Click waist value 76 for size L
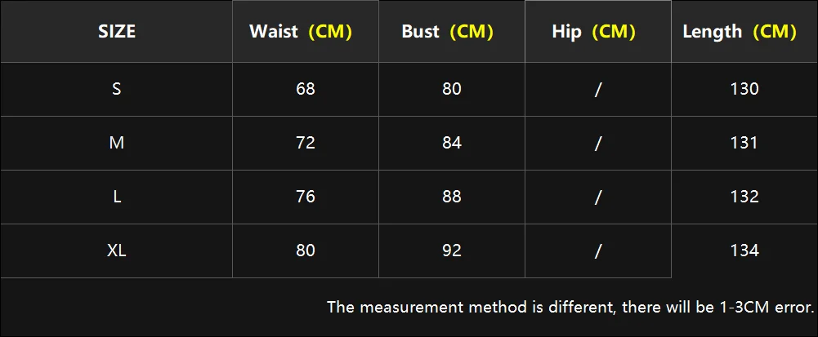 306,197
